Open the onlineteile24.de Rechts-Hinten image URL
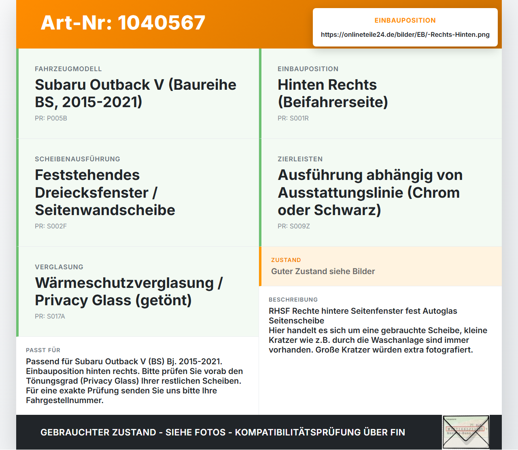518x450 pixels. (x=405, y=34)
